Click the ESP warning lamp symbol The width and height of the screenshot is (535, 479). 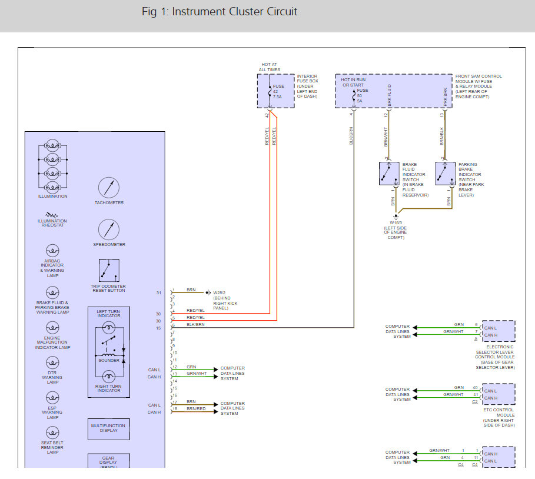tap(52, 397)
